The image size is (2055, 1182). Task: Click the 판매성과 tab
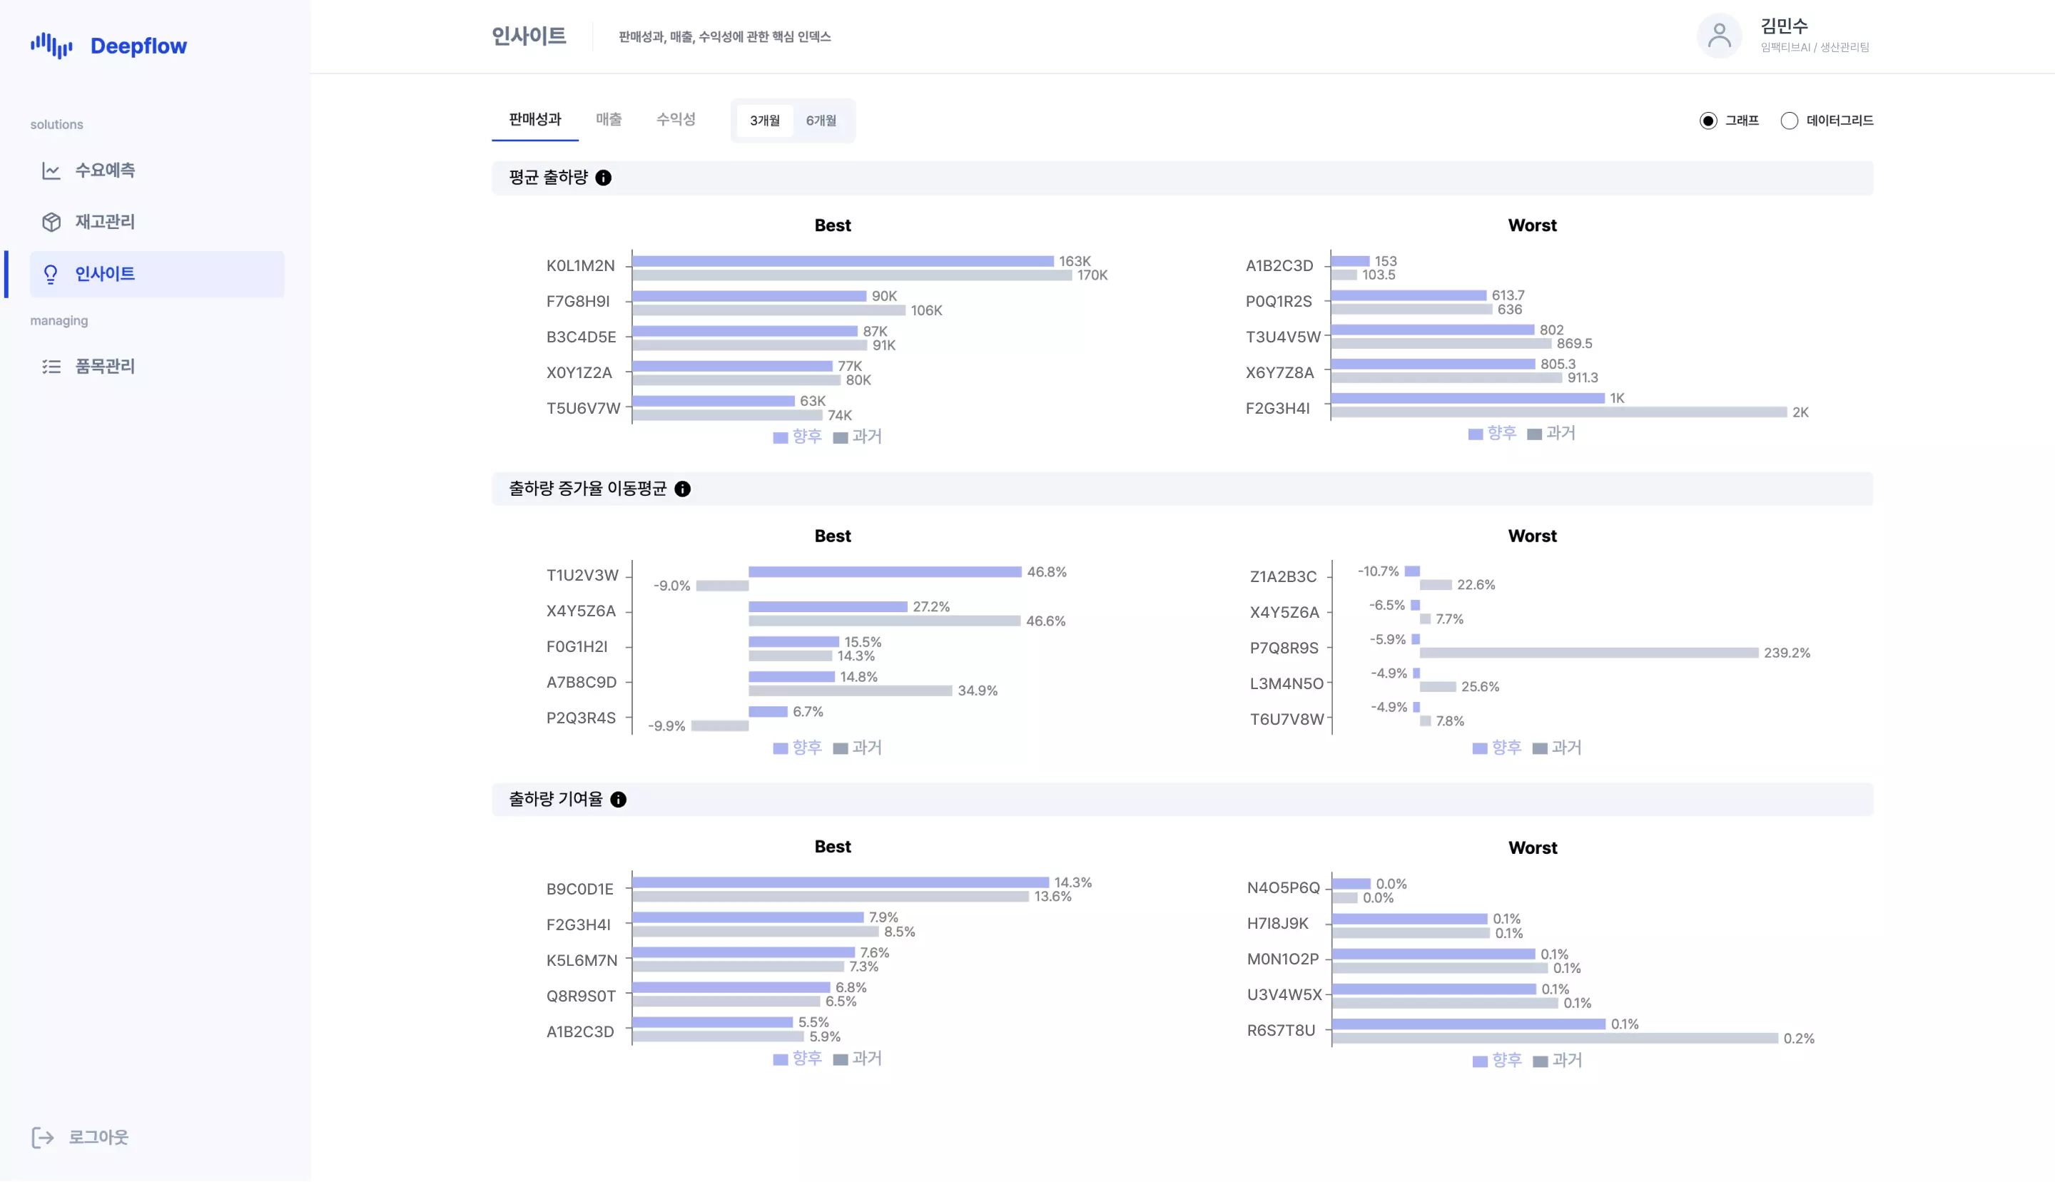tap(534, 119)
